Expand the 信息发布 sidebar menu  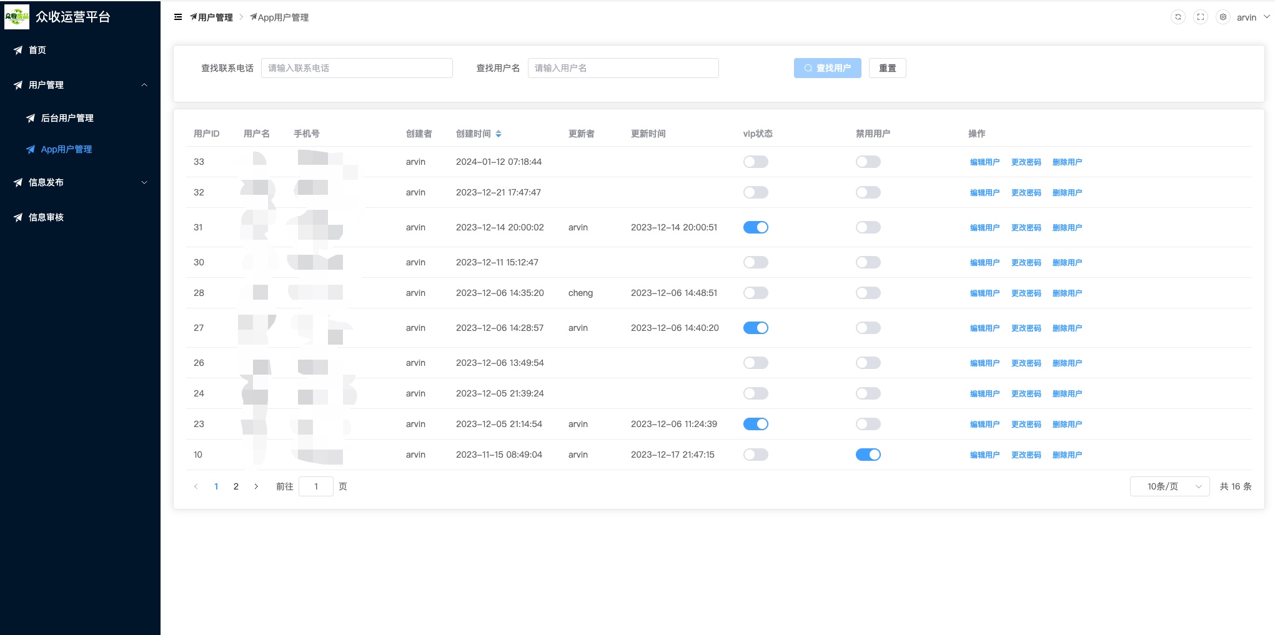80,182
